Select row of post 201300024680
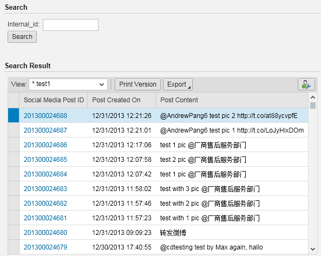321x256 pixels. [x=14, y=233]
